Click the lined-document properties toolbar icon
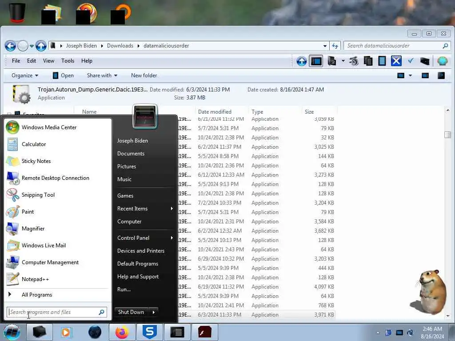This screenshot has width=455, height=341. click(382, 61)
